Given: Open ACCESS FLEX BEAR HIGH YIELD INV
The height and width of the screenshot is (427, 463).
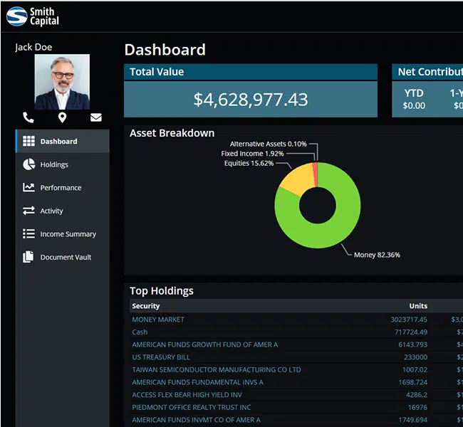Looking at the screenshot, I should coord(187,394).
